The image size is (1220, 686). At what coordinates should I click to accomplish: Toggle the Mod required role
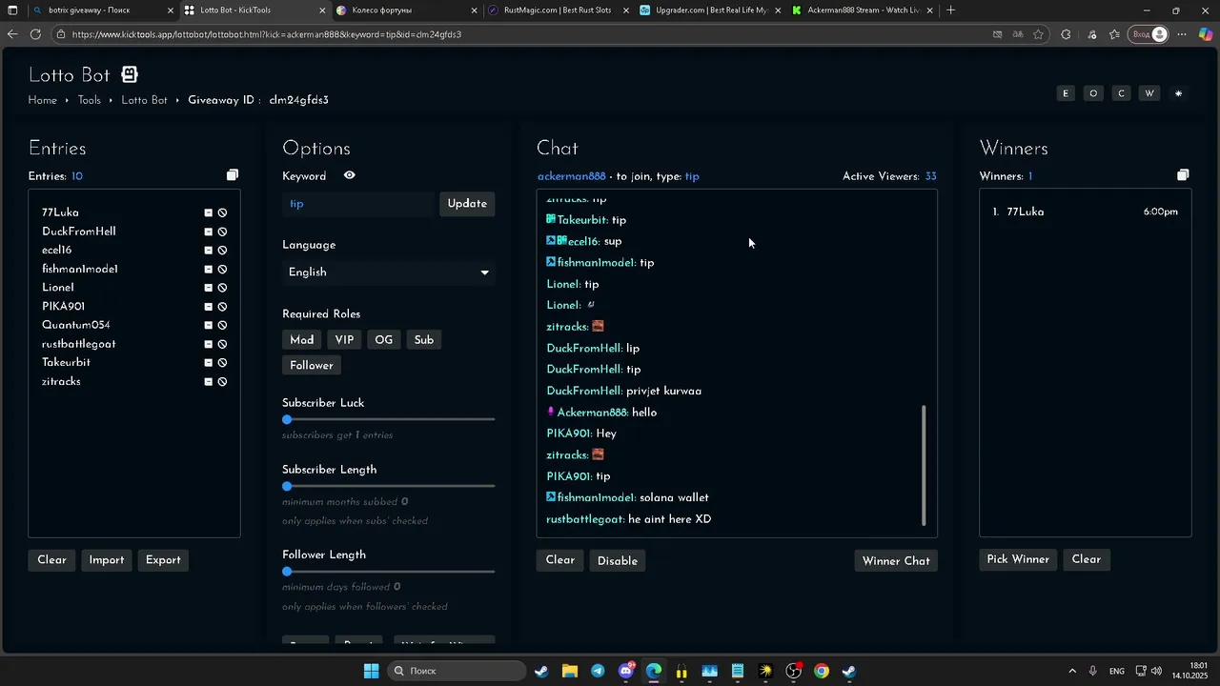pos(302,340)
